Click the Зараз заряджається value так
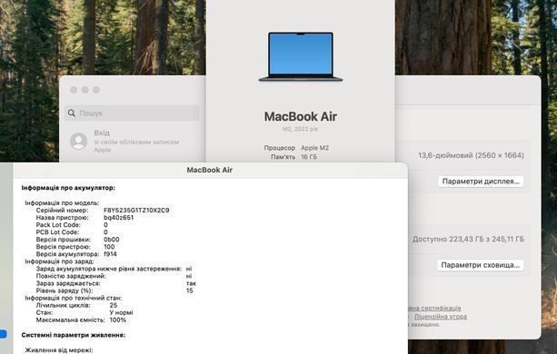The image size is (557, 354). tap(191, 283)
